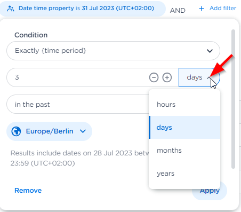Open the 'in the past' direction field
Viewport: 241px width, 212px height.
[x=78, y=104]
